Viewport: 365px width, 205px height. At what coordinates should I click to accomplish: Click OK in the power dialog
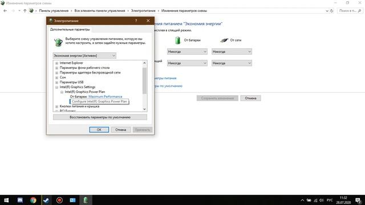pos(99,130)
